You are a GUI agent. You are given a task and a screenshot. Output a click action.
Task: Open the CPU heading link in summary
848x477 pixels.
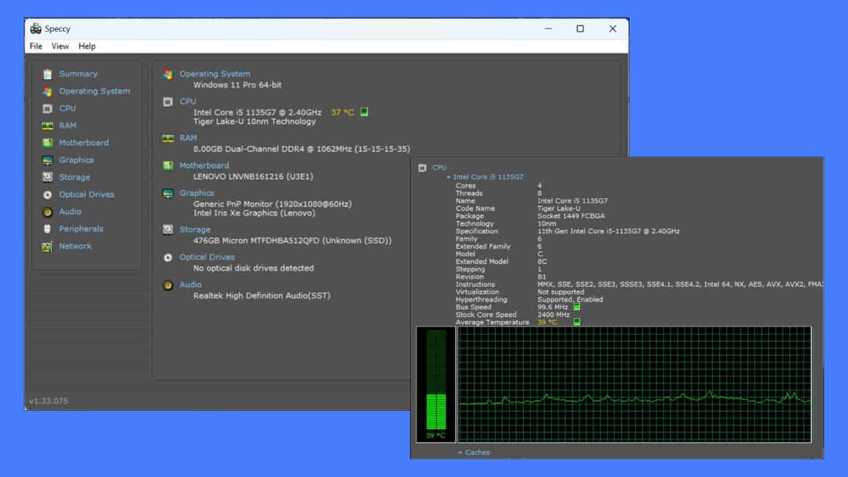tap(188, 101)
